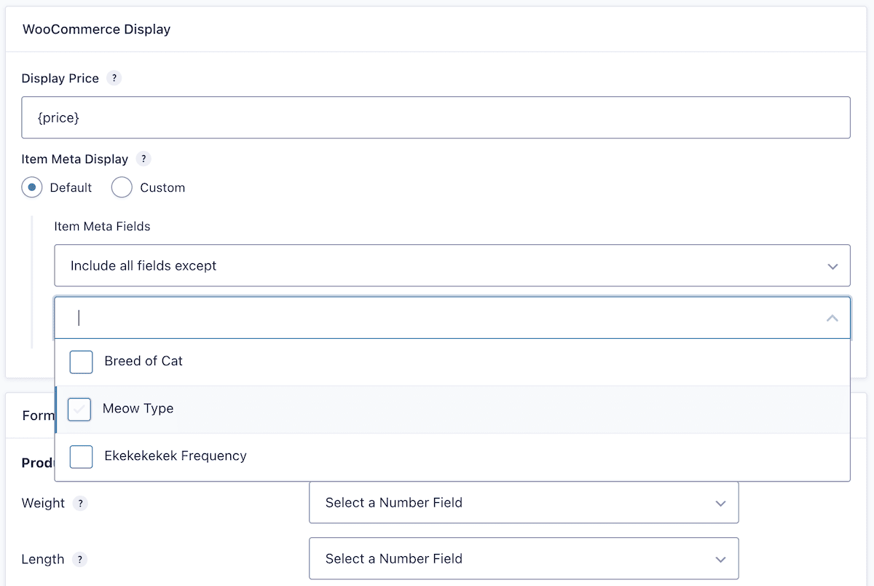Image resolution: width=874 pixels, height=586 pixels.
Task: Click the Length dropdown's chevron arrow
Action: tap(720, 559)
